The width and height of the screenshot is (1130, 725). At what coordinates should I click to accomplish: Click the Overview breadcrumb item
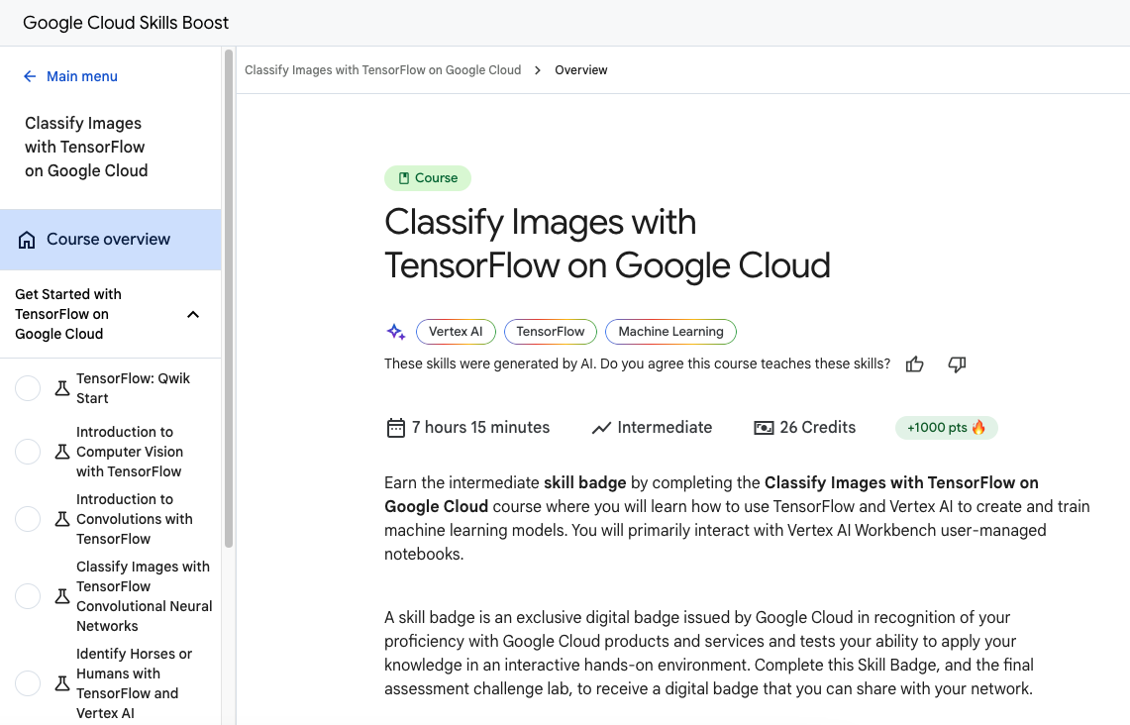pos(581,70)
